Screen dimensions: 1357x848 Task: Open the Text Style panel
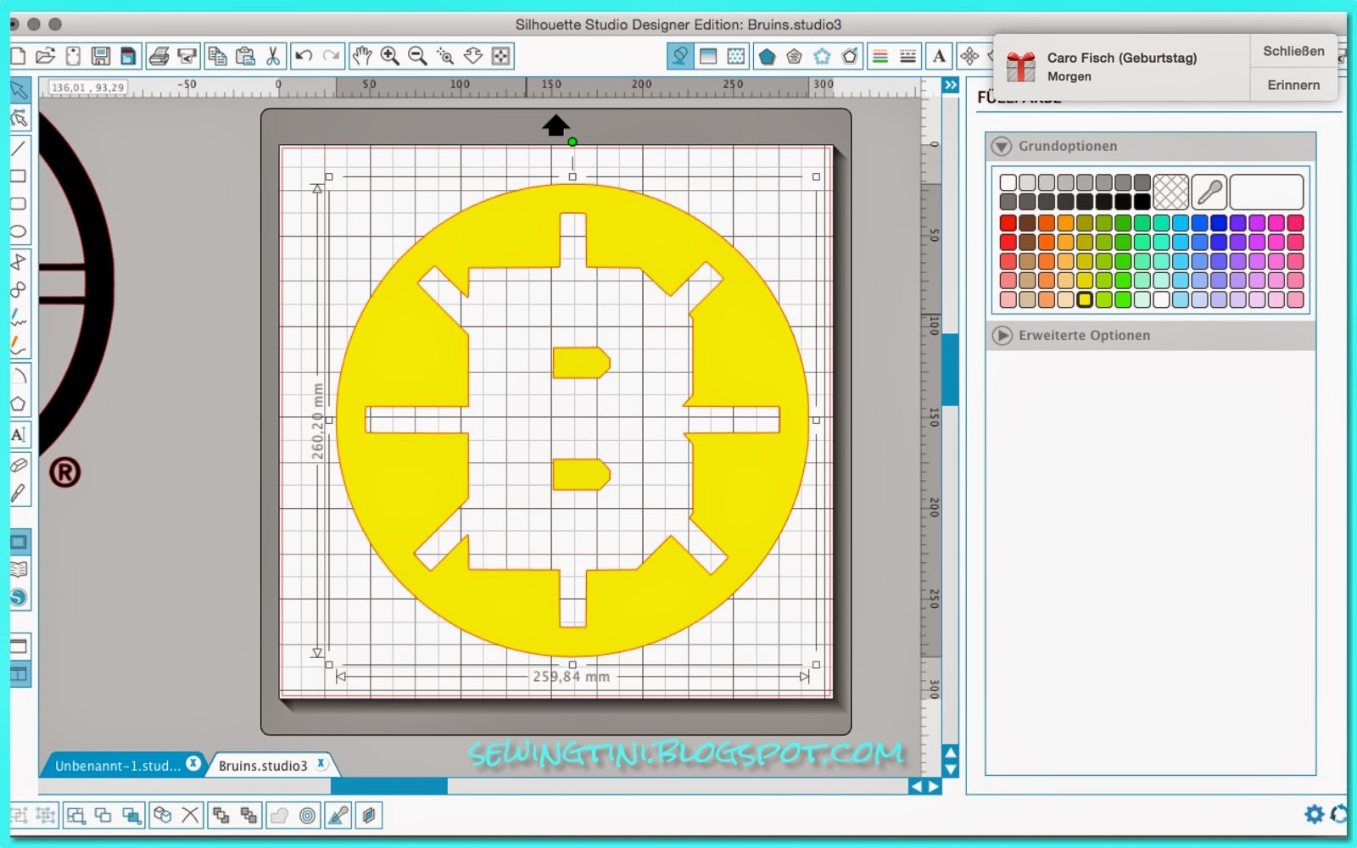(x=939, y=56)
